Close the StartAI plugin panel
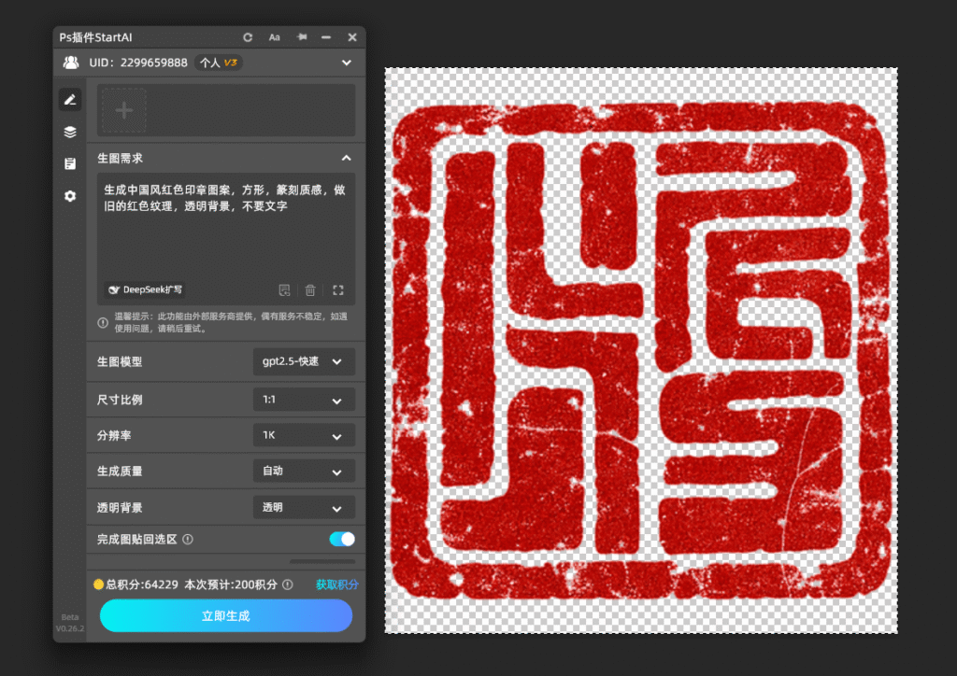Viewport: 957px width, 676px height. 352,37
